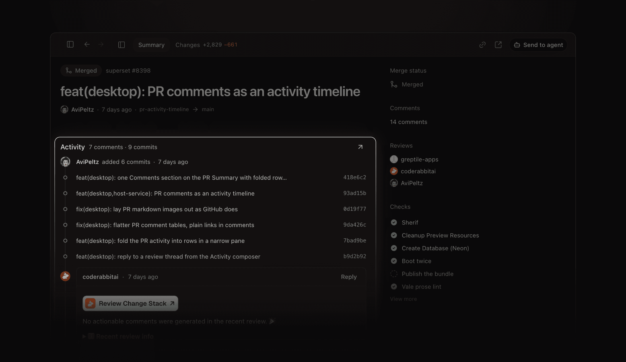Screen dimensions: 626x362
Task: Open AviPeltz author avatar in PR header
Action: (64, 109)
